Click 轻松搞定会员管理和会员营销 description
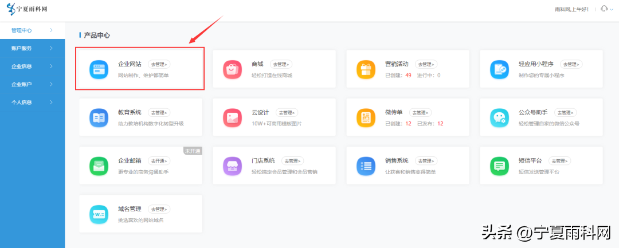The image size is (619, 248). [285, 172]
